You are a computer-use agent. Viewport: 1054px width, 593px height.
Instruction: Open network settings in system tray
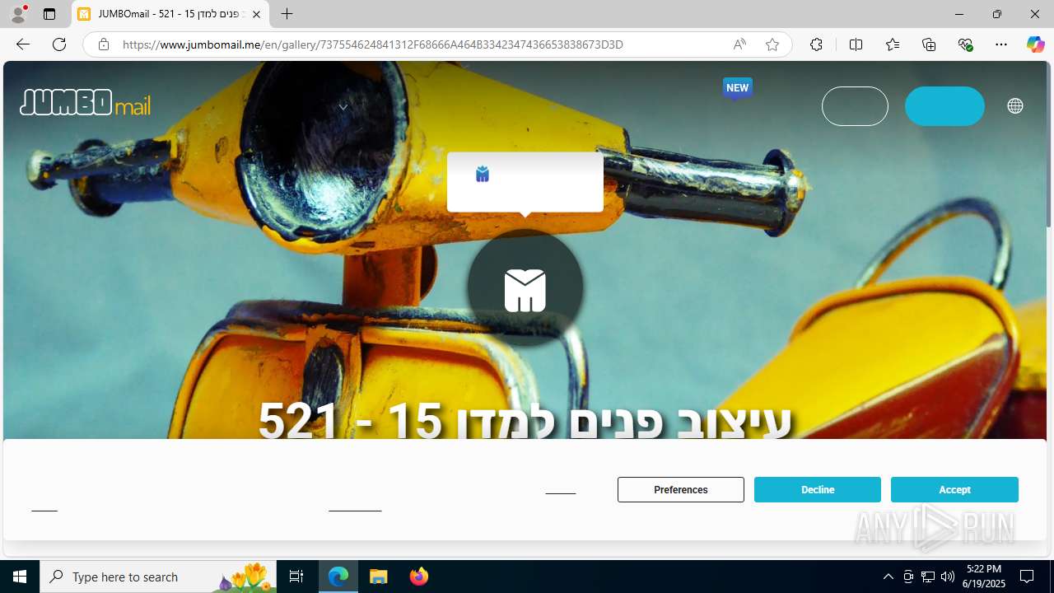click(x=928, y=577)
